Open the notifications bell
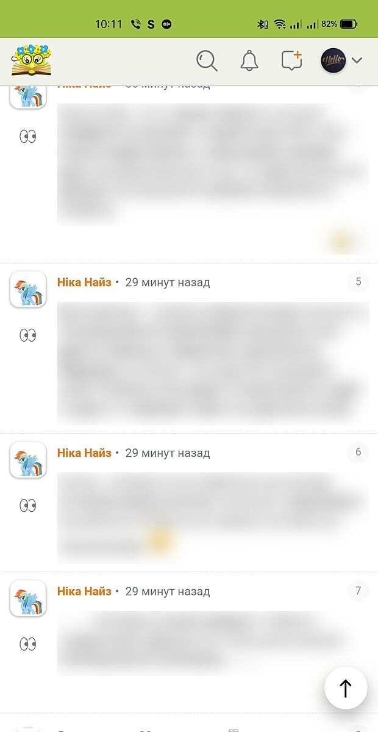378x732 pixels. coord(249,60)
